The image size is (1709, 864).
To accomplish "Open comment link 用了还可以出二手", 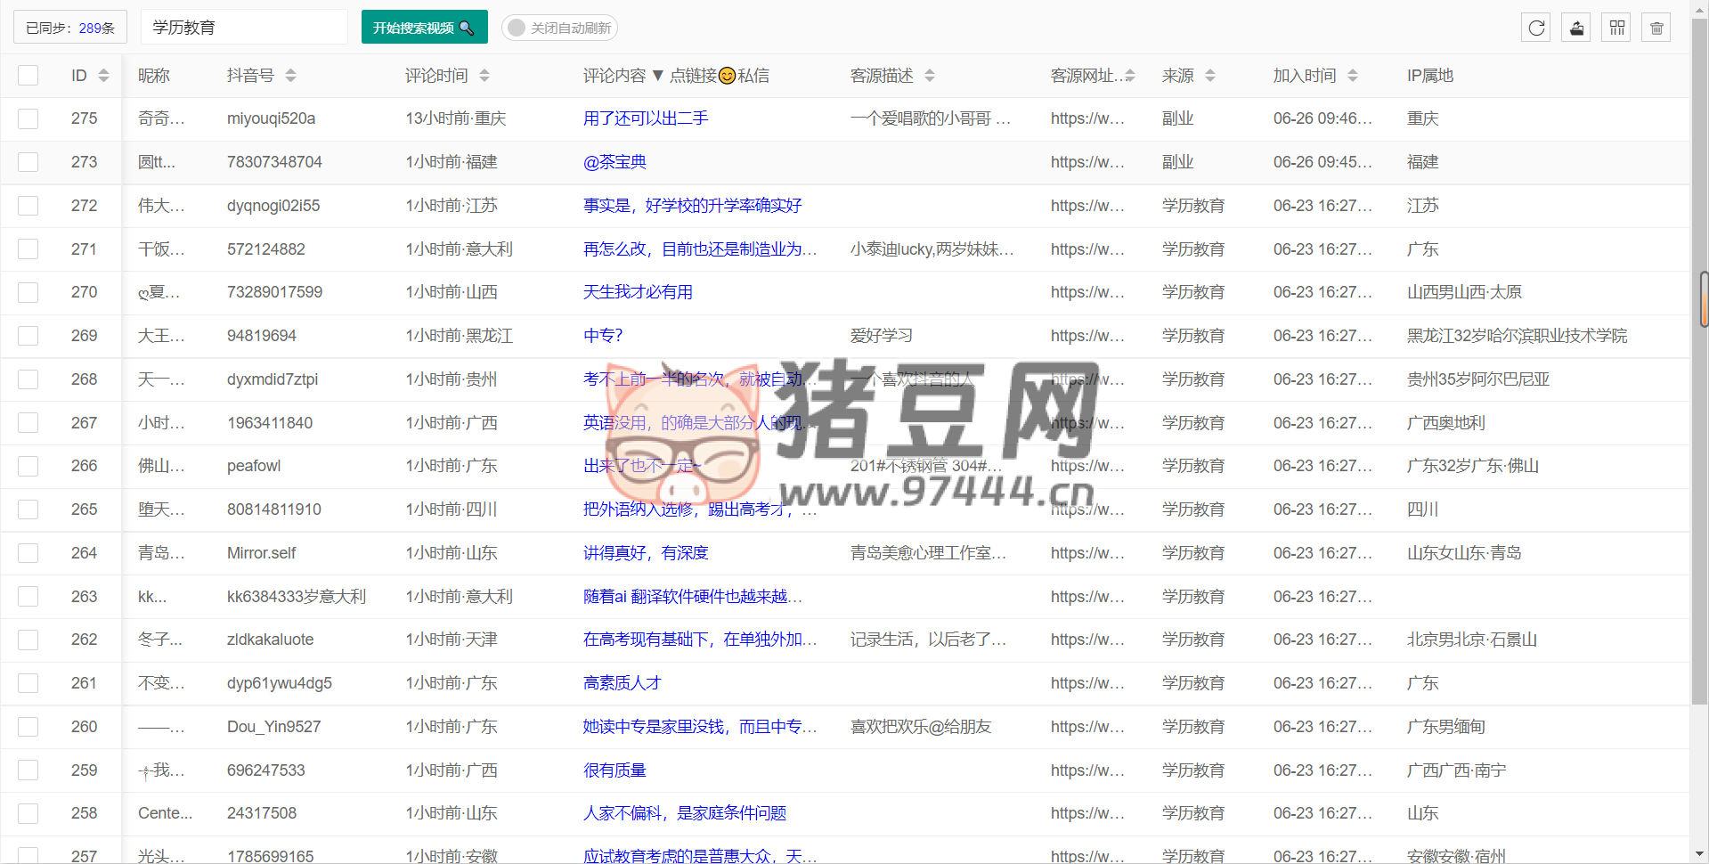I will (x=646, y=118).
